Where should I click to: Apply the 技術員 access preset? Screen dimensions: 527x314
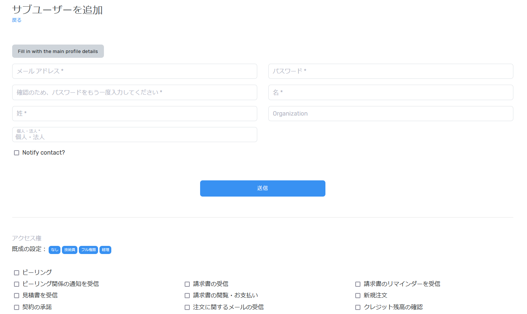pos(70,250)
